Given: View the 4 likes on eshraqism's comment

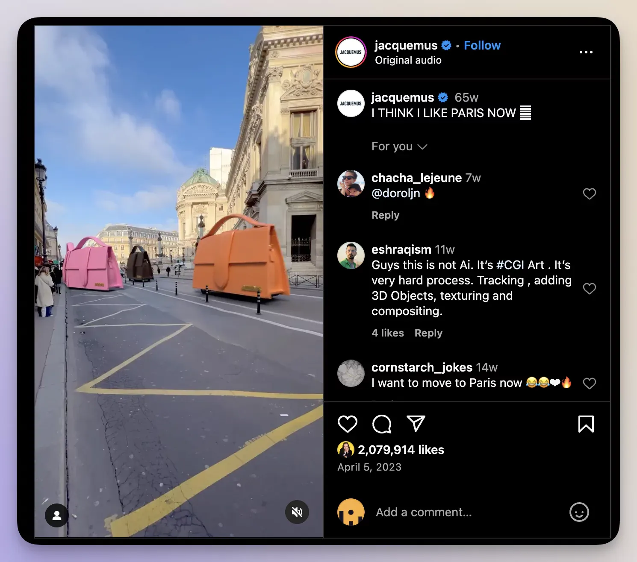Looking at the screenshot, I should (388, 333).
